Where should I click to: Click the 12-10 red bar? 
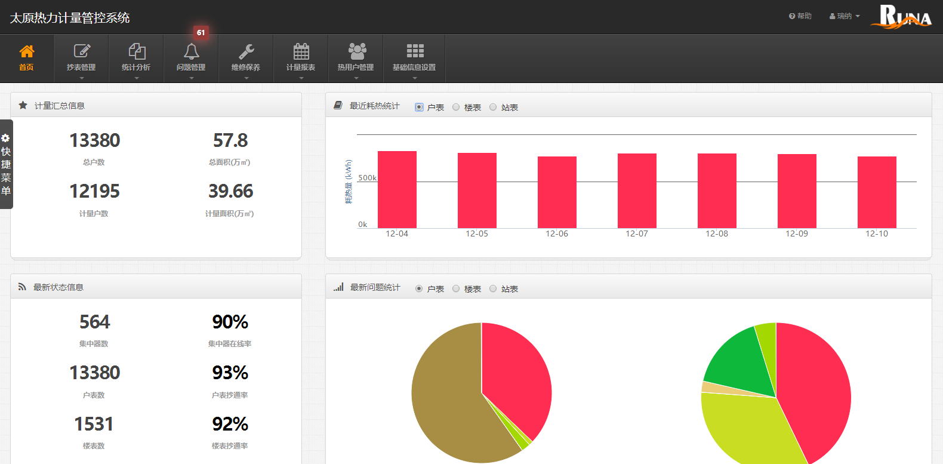pyautogui.click(x=877, y=192)
